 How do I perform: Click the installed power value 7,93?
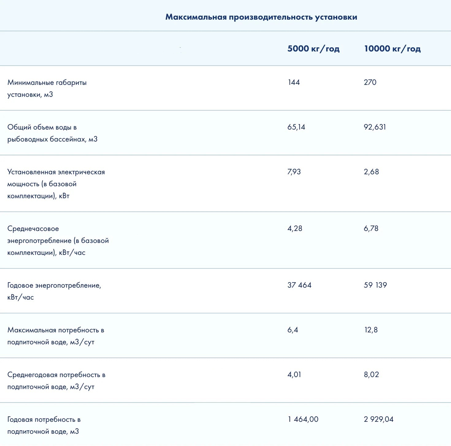(x=294, y=172)
